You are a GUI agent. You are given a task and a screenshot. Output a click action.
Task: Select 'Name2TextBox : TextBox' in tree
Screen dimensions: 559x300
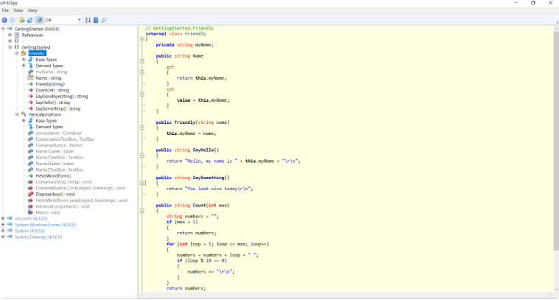60,170
